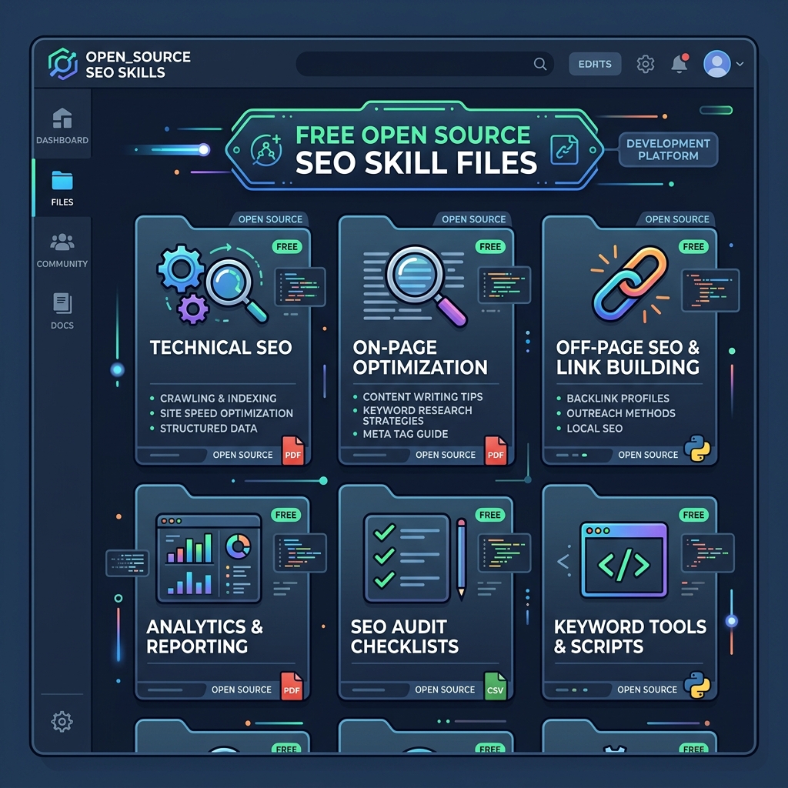Click the user avatar icon
The image size is (788, 788).
click(x=717, y=64)
